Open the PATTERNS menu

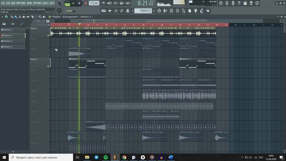(x=21, y=3)
